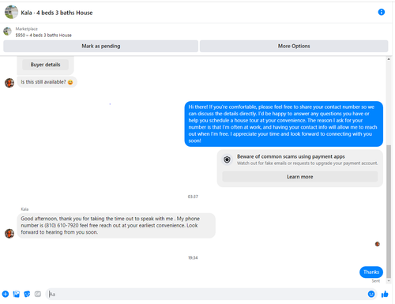395x304 pixels.
Task: Open conversation information icon
Action: (381, 12)
